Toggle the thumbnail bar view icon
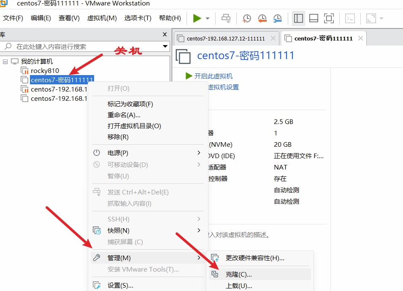The width and height of the screenshot is (403, 291). (x=314, y=19)
